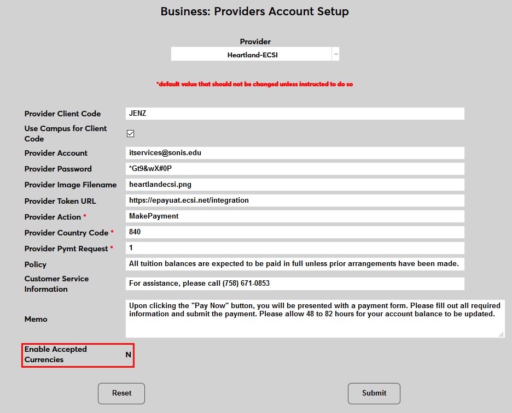This screenshot has width=512, height=413.
Task: Click the Enable Accepted Currencies label
Action: pos(55,355)
